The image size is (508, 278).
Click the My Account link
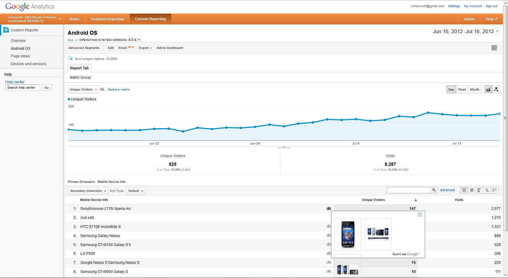473,6
